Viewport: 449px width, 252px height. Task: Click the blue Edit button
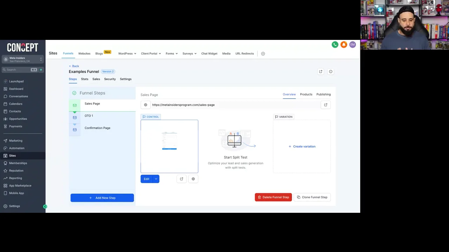click(147, 179)
